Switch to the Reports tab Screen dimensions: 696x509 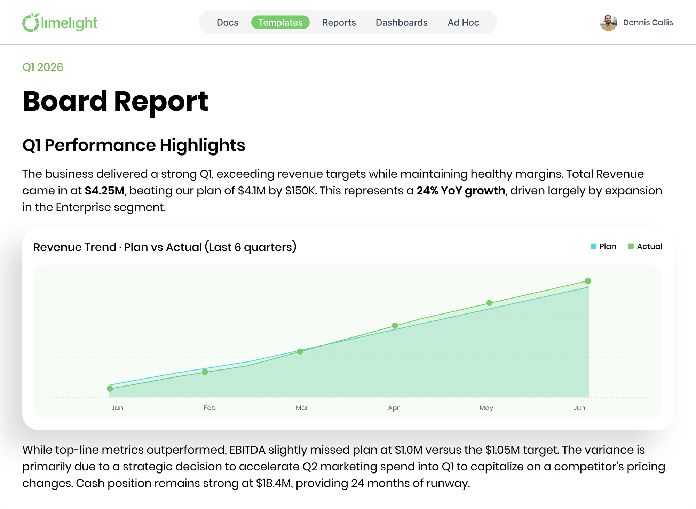(x=339, y=23)
